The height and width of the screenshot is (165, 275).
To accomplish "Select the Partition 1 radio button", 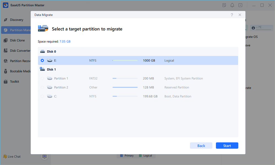I will pos(42,78).
